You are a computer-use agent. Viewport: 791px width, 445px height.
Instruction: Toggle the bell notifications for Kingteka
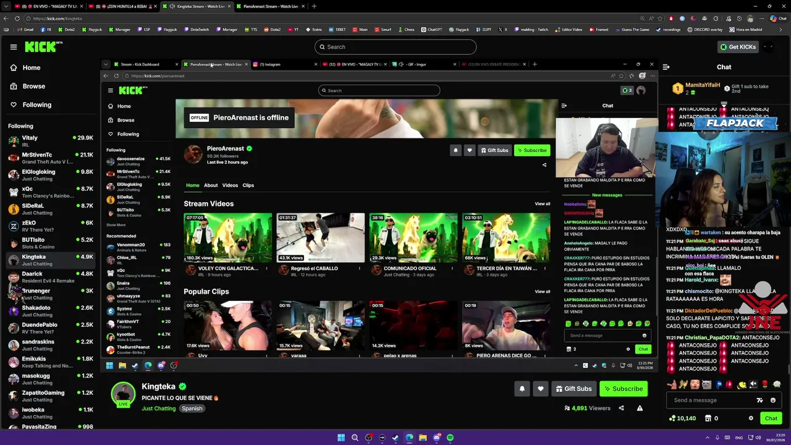(x=522, y=389)
